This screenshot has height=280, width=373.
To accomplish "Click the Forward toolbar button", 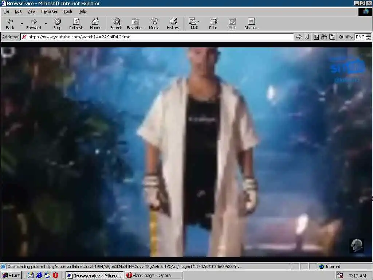I will (34, 24).
